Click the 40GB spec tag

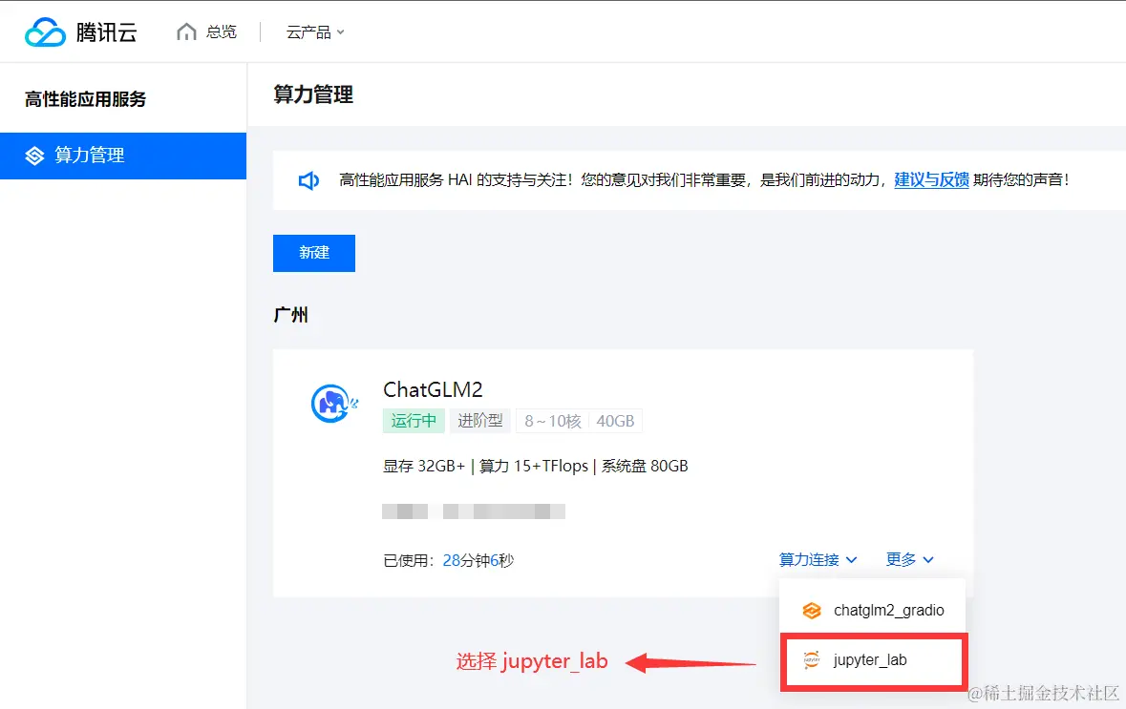point(615,421)
